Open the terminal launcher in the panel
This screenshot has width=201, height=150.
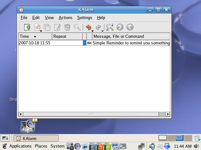(123, 146)
